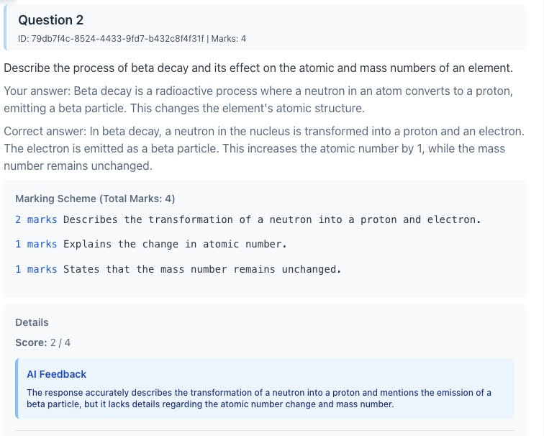This screenshot has height=436, width=544.
Task: Click the beta decay question prompt
Action: tap(258, 68)
